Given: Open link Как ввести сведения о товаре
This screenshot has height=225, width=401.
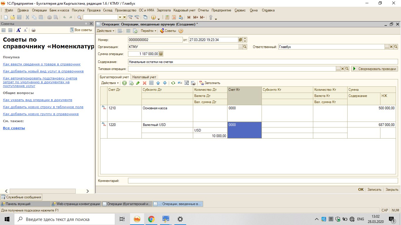Looking at the screenshot, I should point(42,64).
